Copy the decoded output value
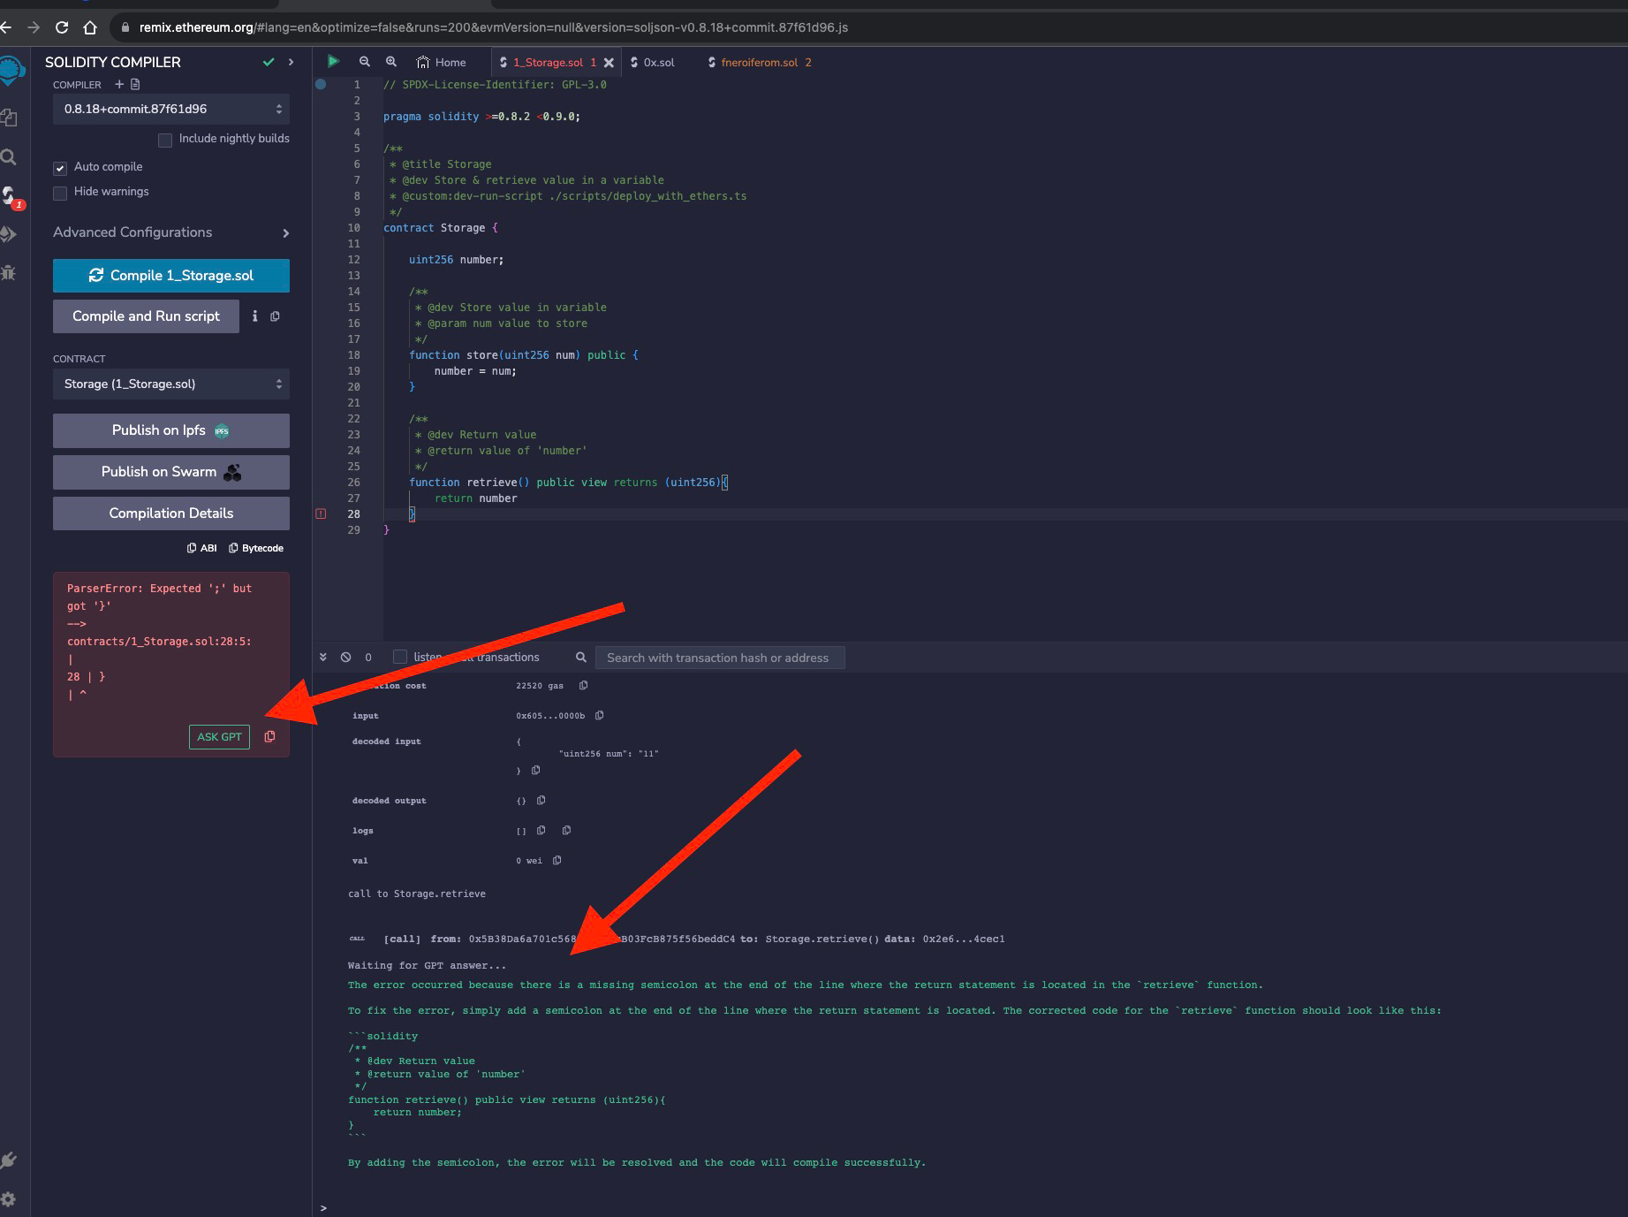This screenshot has height=1217, width=1628. 541,800
